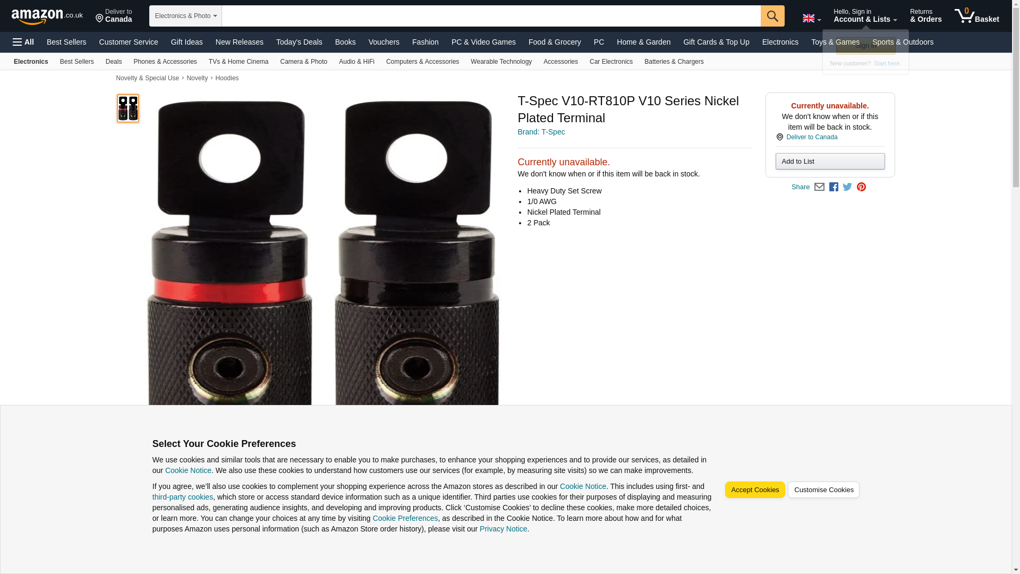Share the product on Twitter
The image size is (1020, 574).
click(x=847, y=187)
